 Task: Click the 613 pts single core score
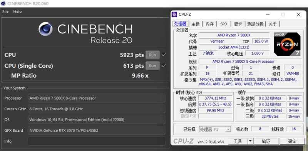[x=134, y=66]
